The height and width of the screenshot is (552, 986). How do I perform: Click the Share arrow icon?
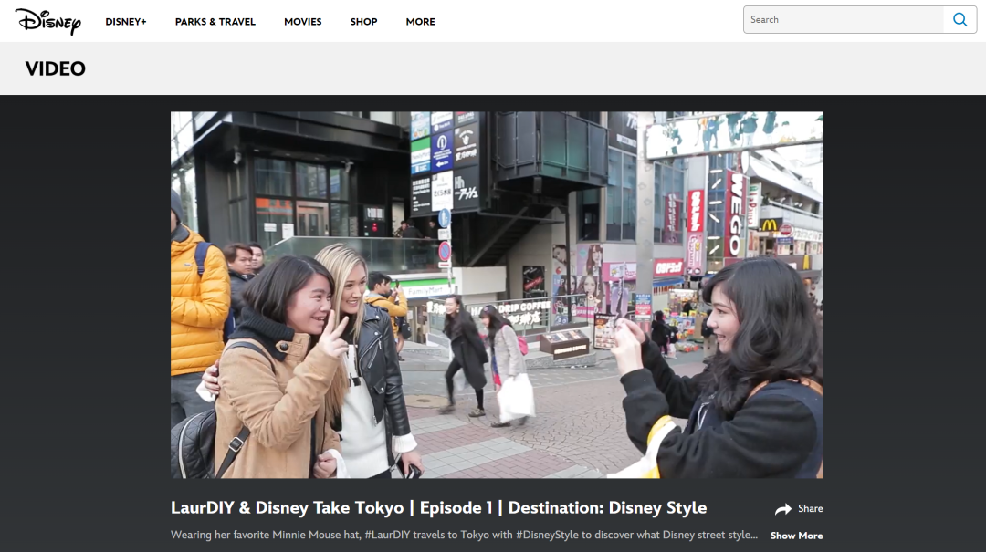tap(782, 509)
